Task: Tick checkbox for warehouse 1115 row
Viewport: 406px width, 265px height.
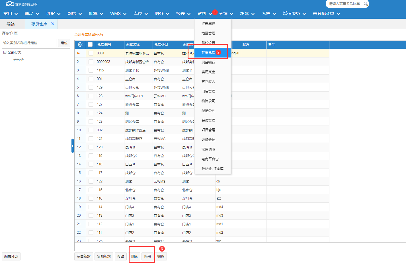Action: (x=91, y=70)
